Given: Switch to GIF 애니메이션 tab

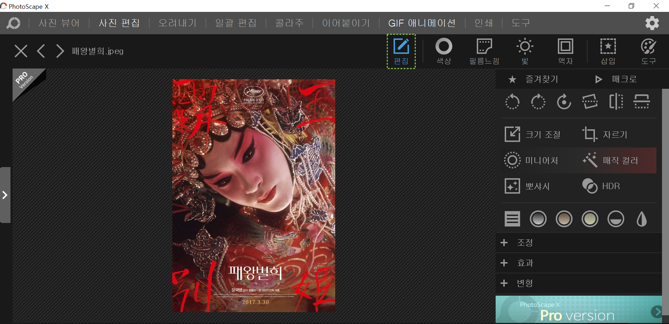Looking at the screenshot, I should 422,23.
